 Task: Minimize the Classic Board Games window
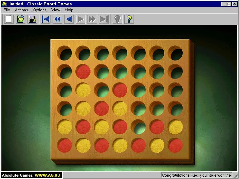223,4
